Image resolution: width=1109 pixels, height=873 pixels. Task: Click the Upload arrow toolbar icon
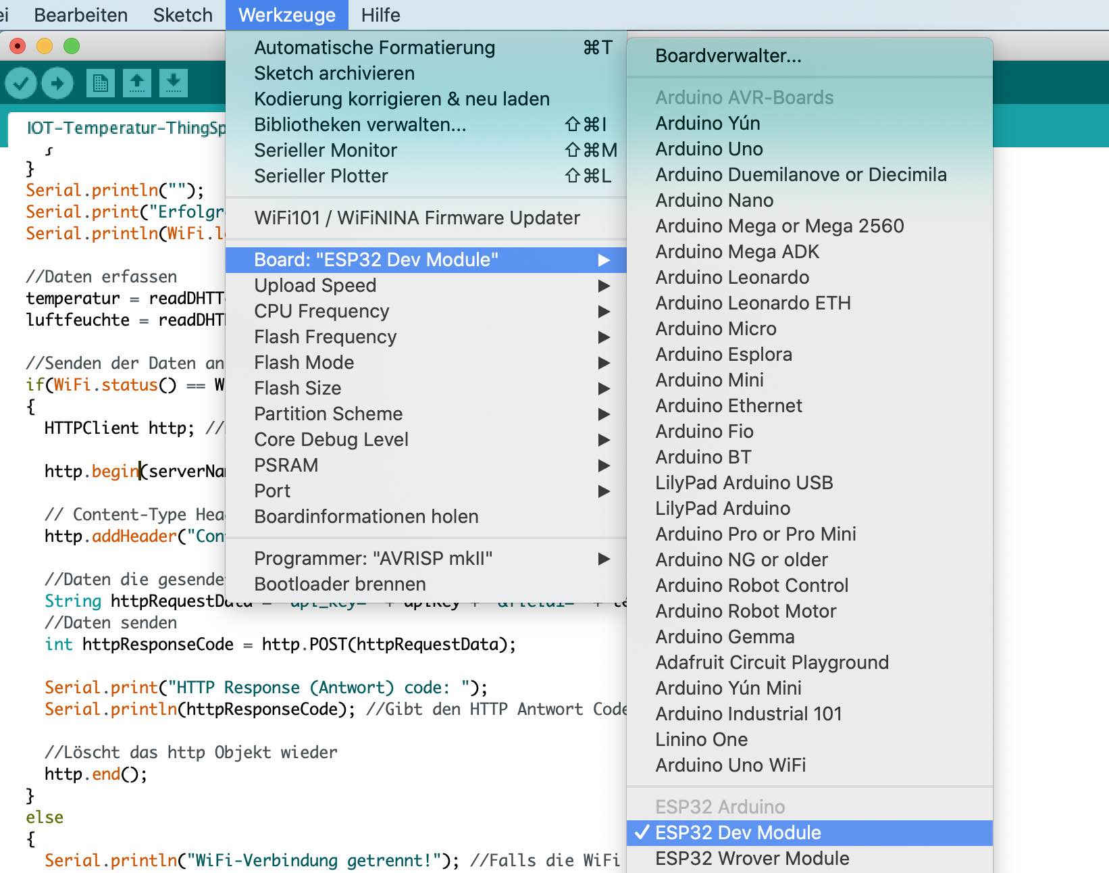(57, 82)
